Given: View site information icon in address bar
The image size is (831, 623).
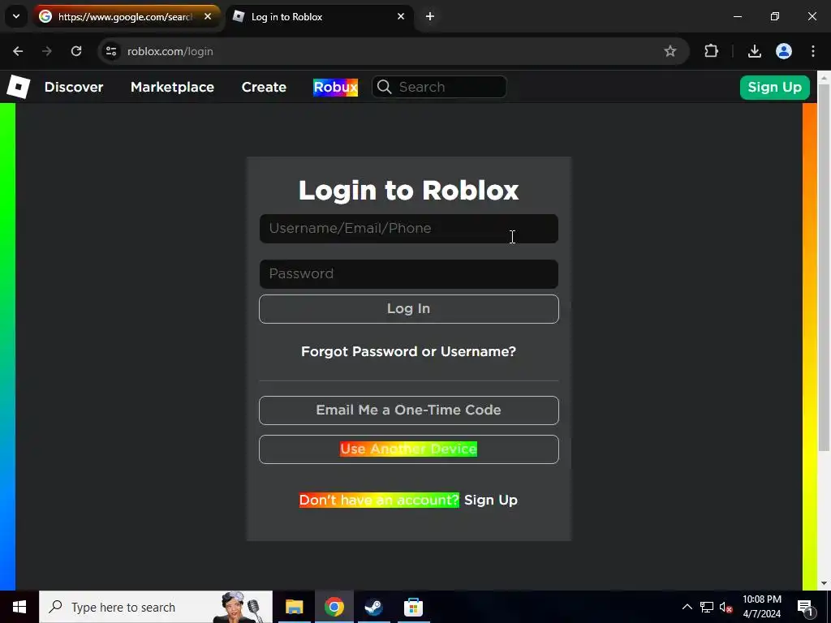Looking at the screenshot, I should tap(111, 51).
